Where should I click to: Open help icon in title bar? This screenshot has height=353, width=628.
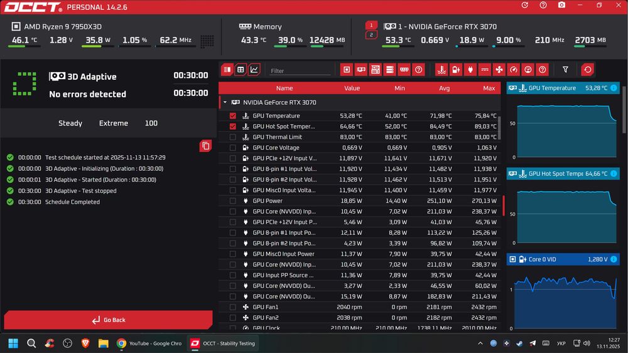tap(543, 5)
